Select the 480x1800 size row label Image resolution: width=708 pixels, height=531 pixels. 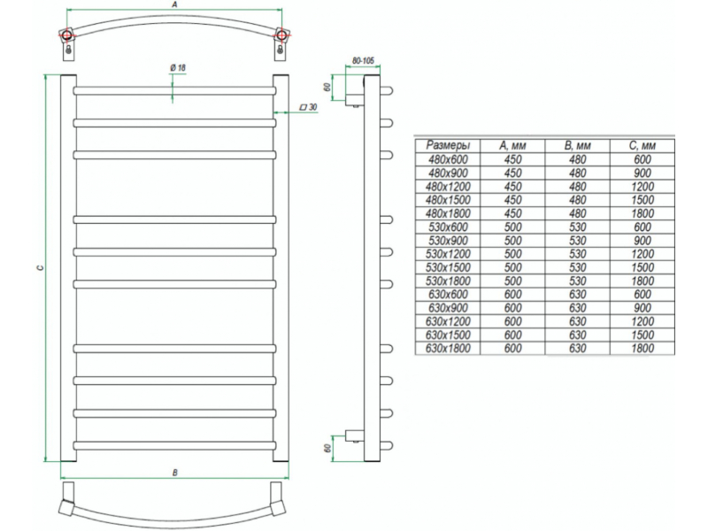click(448, 213)
